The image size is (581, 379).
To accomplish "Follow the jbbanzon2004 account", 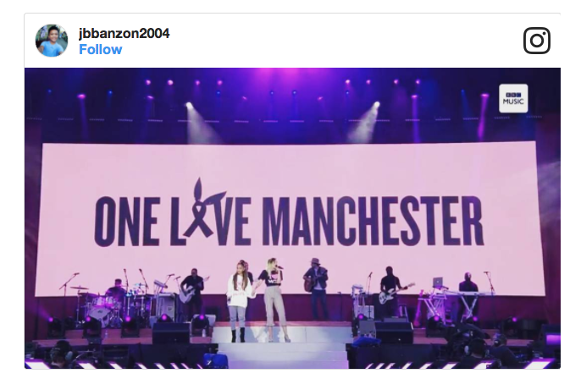I will pyautogui.click(x=101, y=49).
